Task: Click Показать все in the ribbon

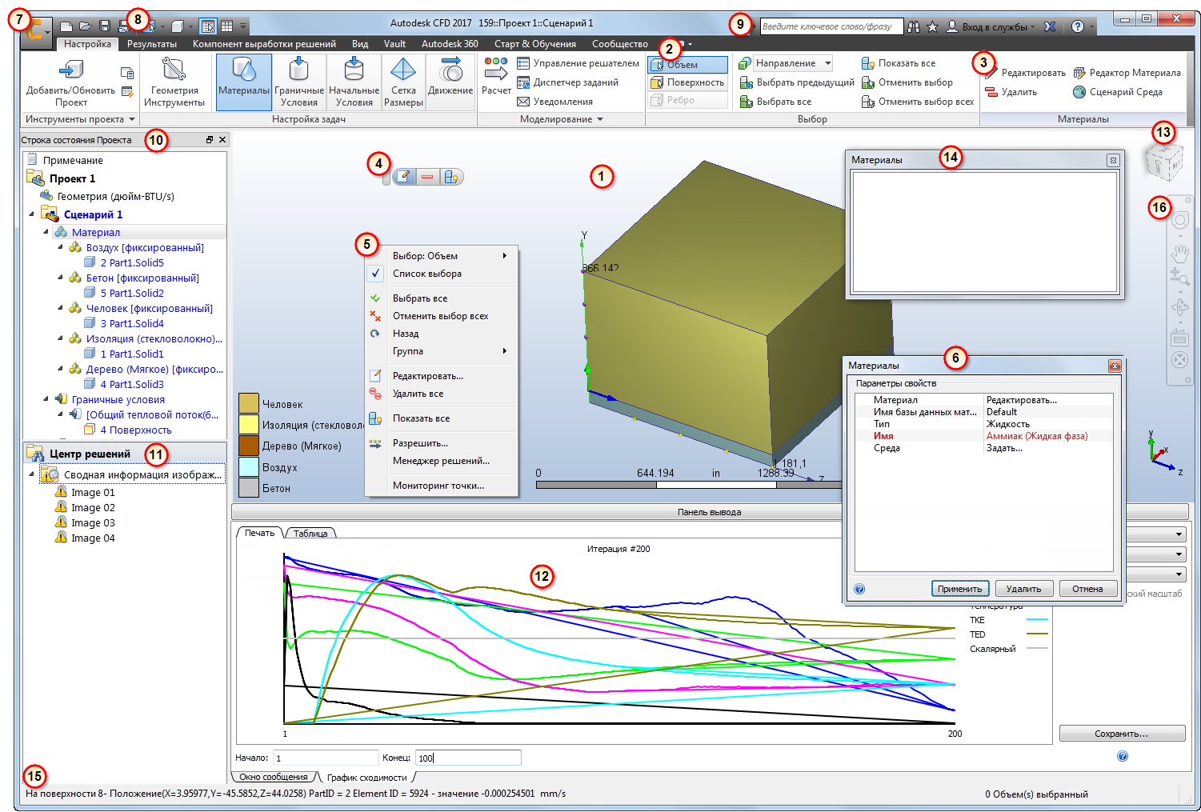Action: [x=898, y=63]
